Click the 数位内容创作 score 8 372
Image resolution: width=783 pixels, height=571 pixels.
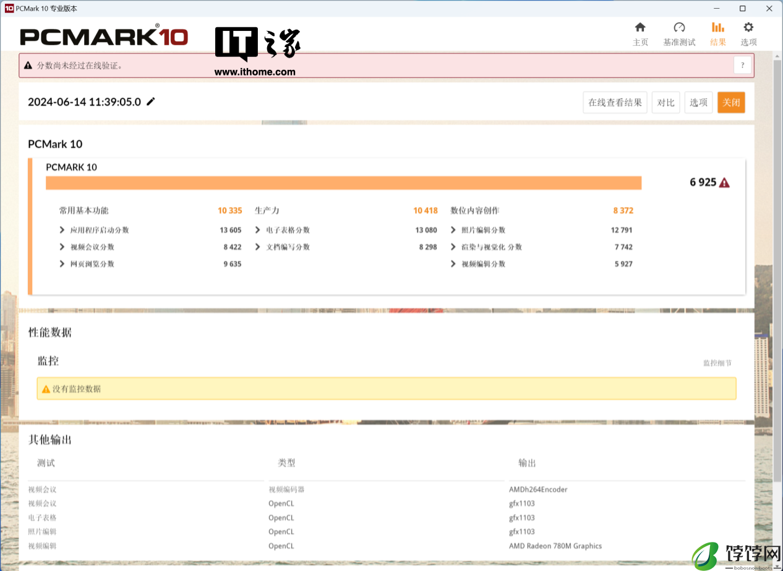(x=623, y=211)
